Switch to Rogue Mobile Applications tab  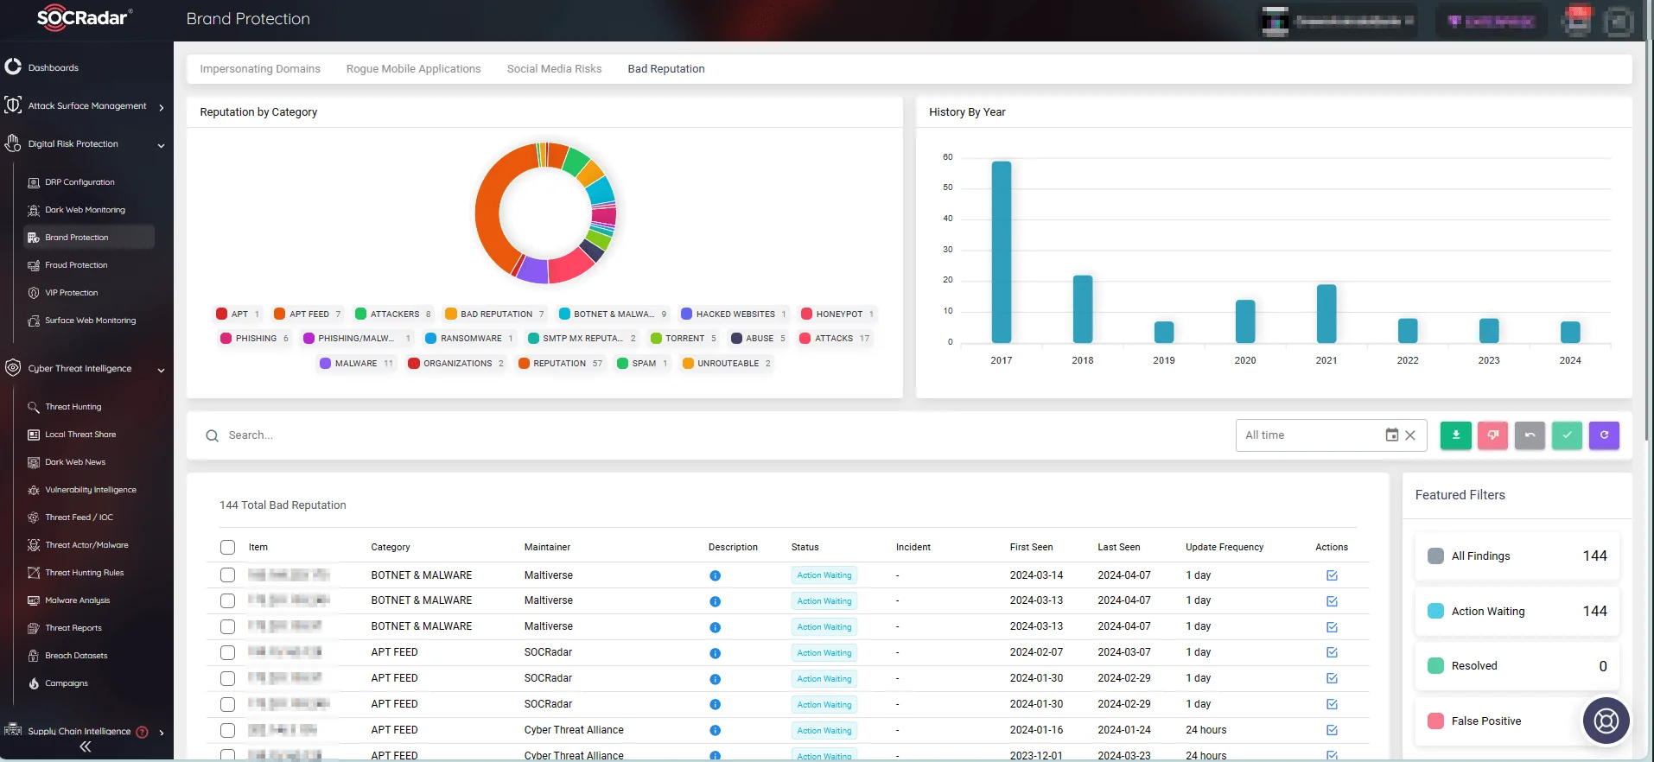[413, 69]
